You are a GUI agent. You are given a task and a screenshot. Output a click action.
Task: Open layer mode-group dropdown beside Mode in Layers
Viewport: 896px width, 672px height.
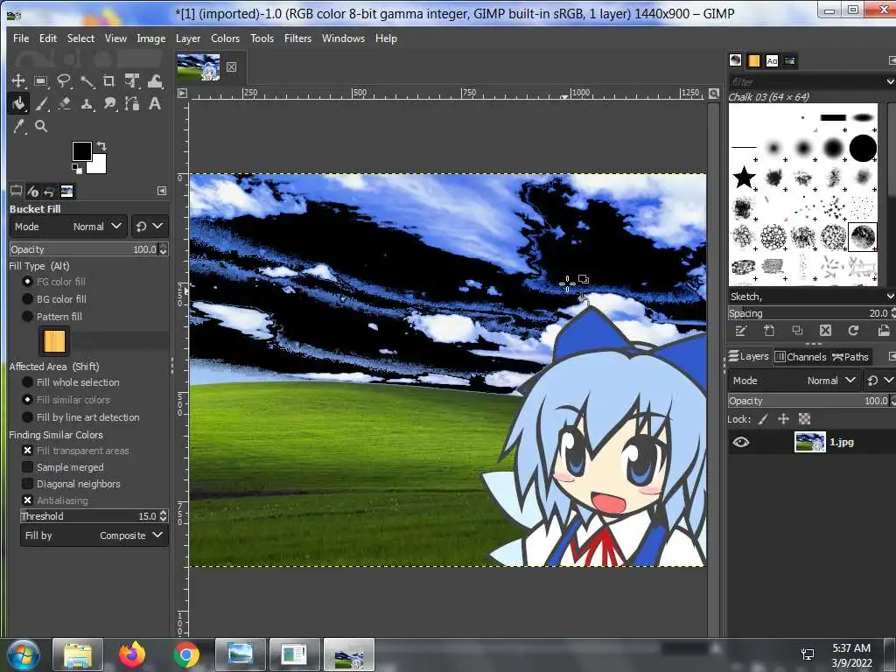[x=879, y=381]
